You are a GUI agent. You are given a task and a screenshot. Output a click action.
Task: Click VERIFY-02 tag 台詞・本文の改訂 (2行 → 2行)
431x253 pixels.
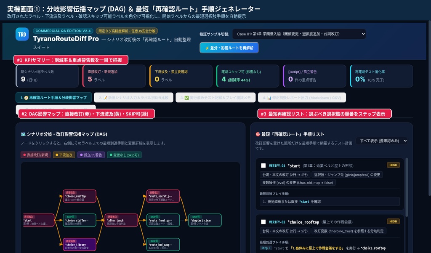pyautogui.click(x=285, y=231)
